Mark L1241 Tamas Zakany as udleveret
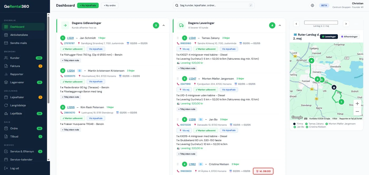This screenshot has width=369, height=175. click(206, 49)
